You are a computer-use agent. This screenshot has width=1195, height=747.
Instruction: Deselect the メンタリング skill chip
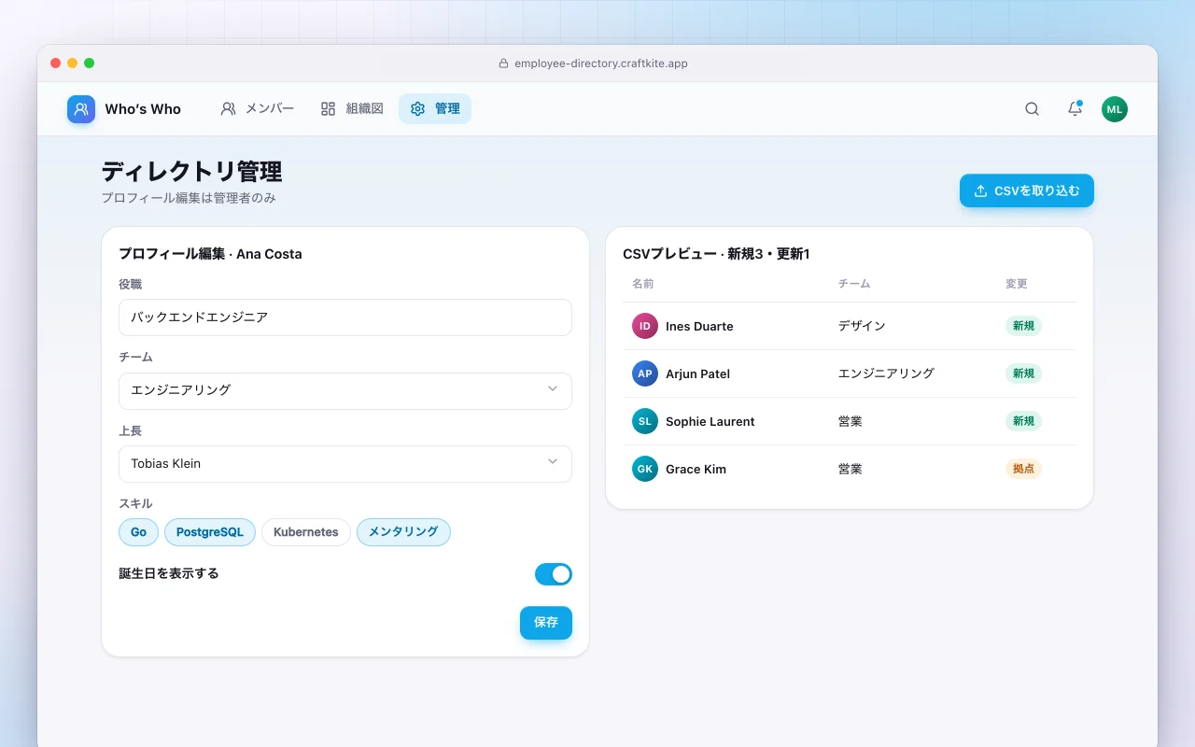coord(403,532)
